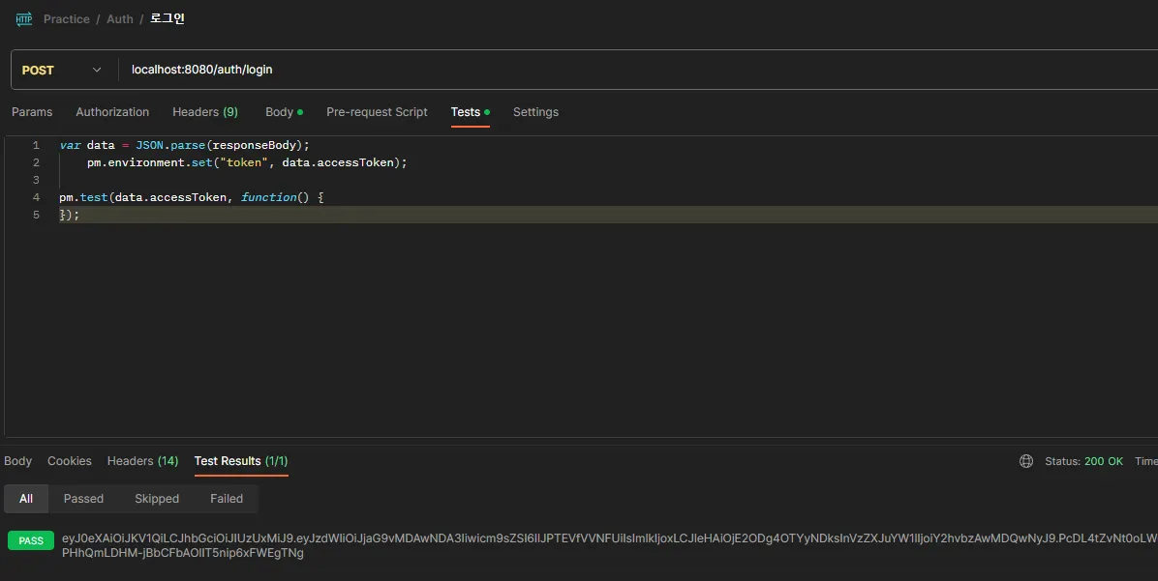Click the HTTP request icon in breadcrumb
The width and height of the screenshot is (1158, 581).
tap(24, 19)
